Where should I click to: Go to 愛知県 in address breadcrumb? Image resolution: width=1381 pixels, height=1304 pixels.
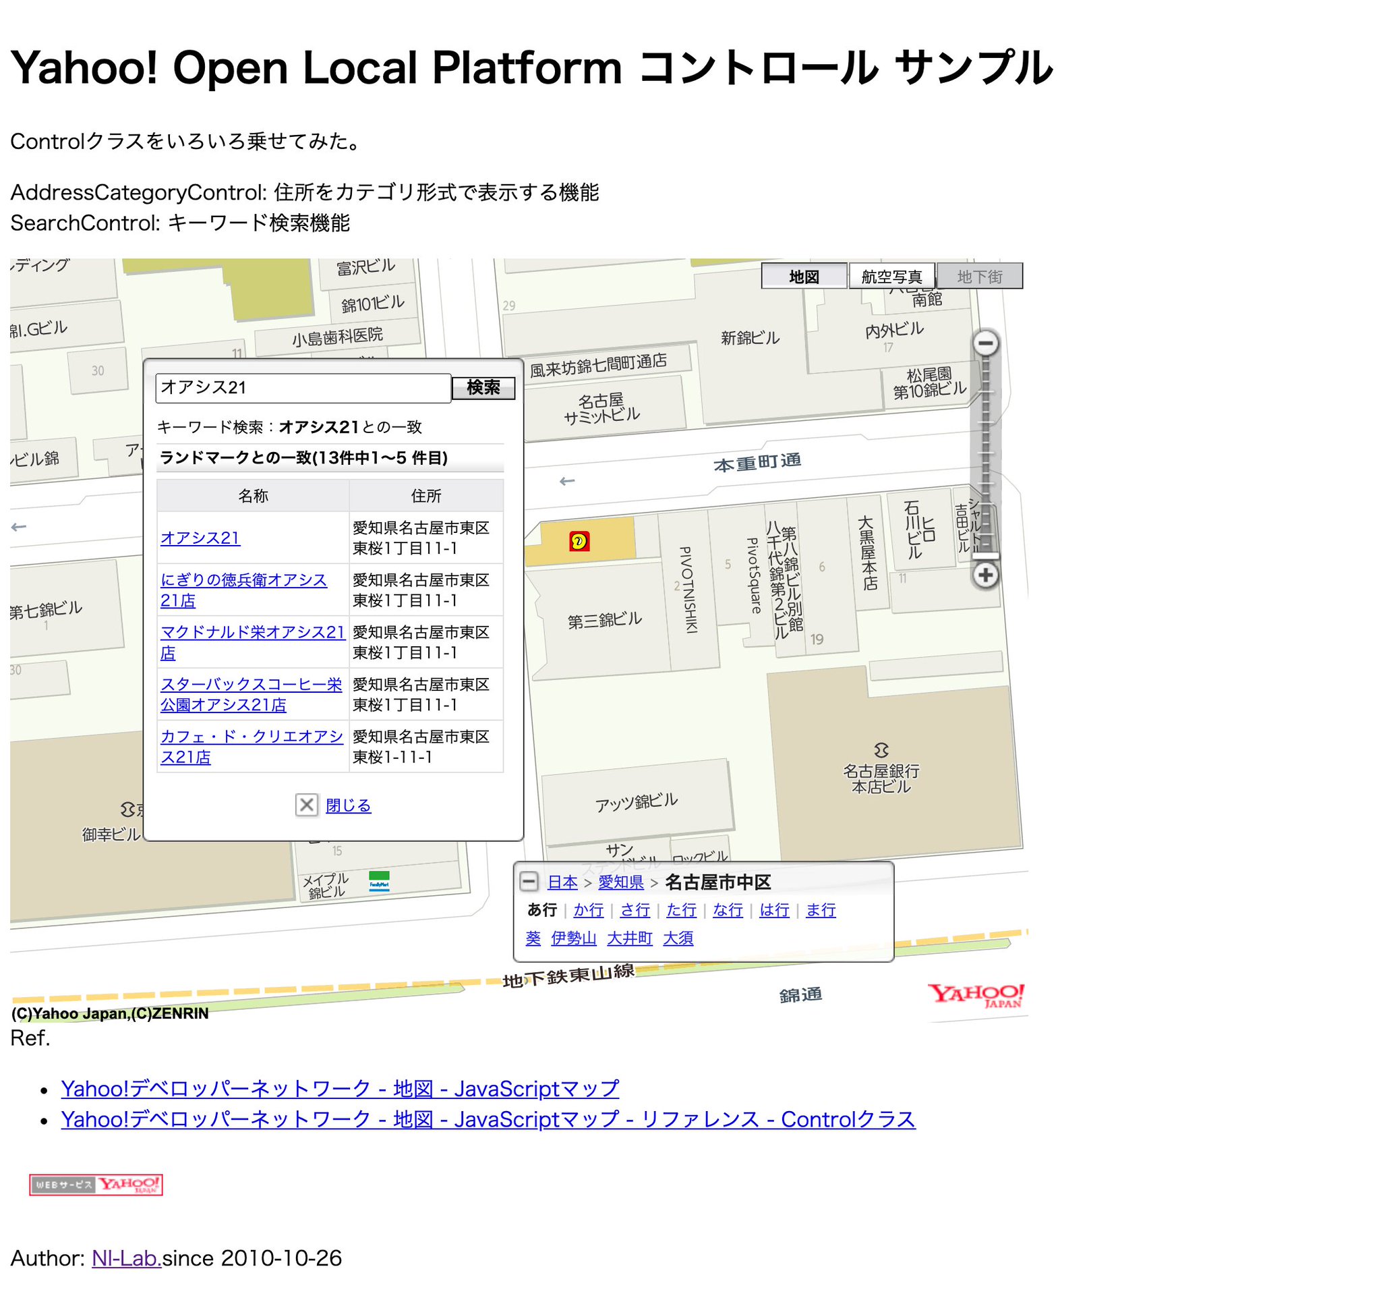pyautogui.click(x=621, y=883)
